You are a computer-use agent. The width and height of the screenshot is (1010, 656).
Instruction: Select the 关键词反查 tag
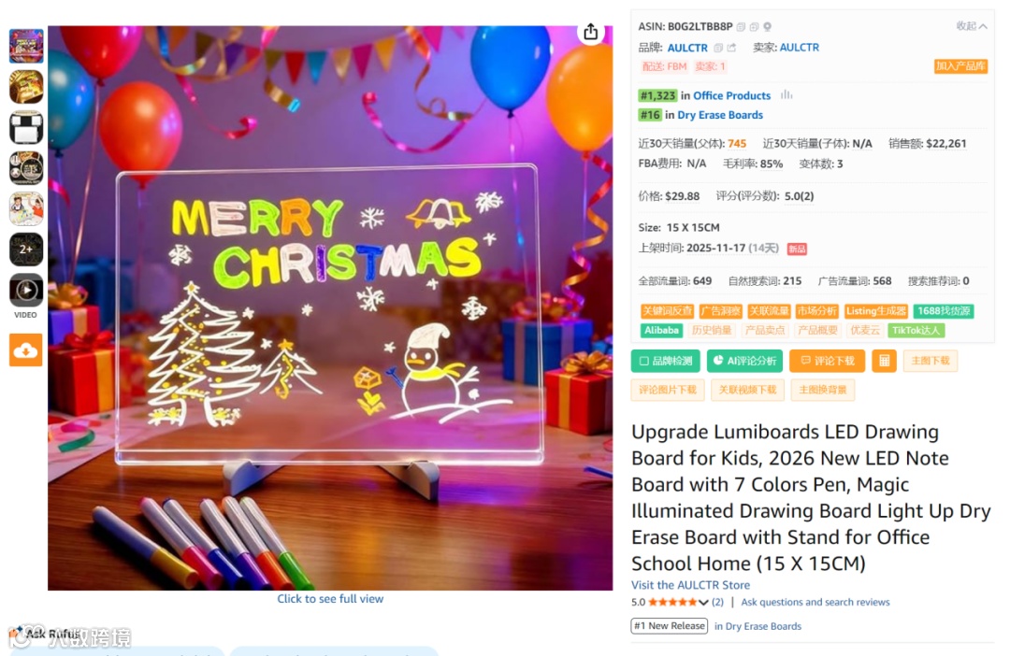click(x=667, y=311)
